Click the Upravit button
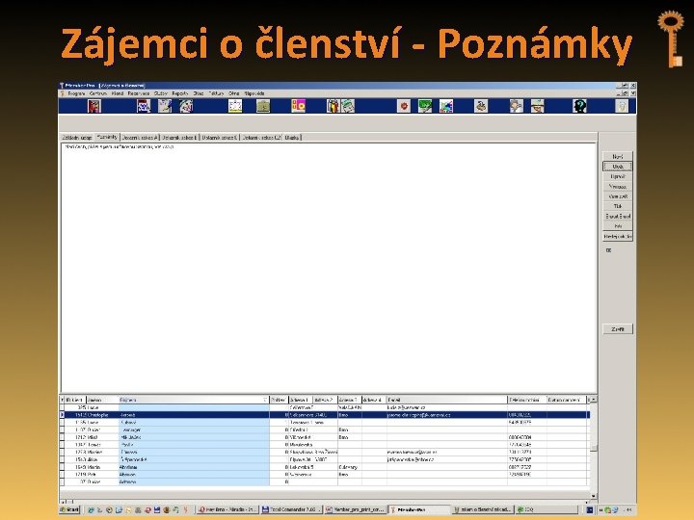Screen dimensions: 694x520 coord(618,176)
